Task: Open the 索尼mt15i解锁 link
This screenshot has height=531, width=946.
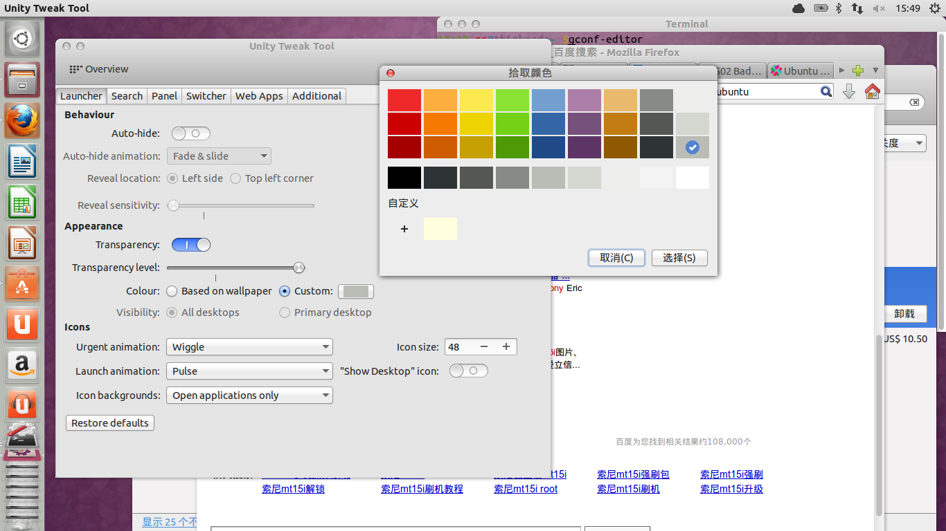Action: click(x=293, y=490)
